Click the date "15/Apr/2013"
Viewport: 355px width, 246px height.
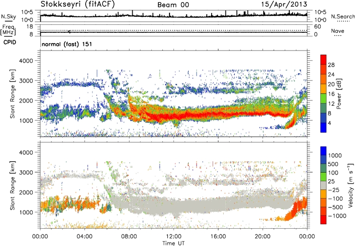coord(284,4)
